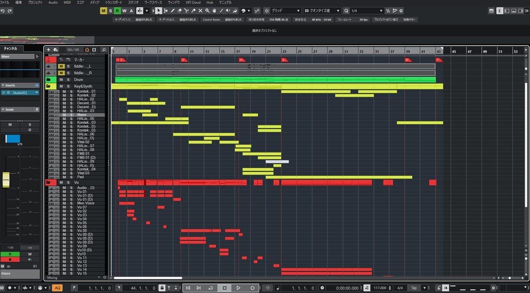Select the Line tool
This screenshot has height=293, width=530.
point(221,10)
